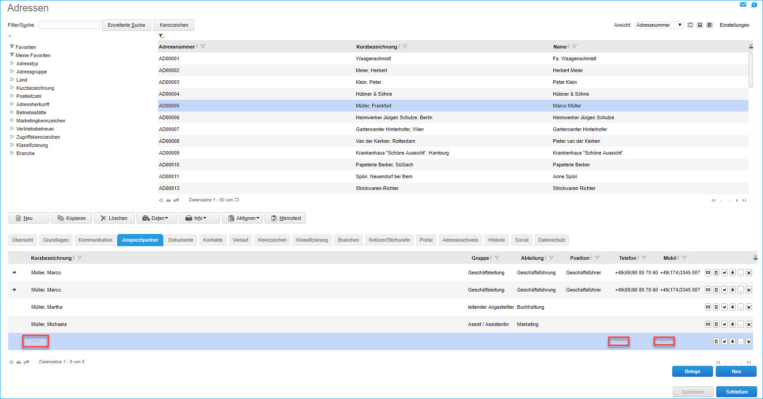This screenshot has height=399, width=763.
Task: Open the Ansicht Adressnummer dropdown
Action: pyautogui.click(x=659, y=25)
